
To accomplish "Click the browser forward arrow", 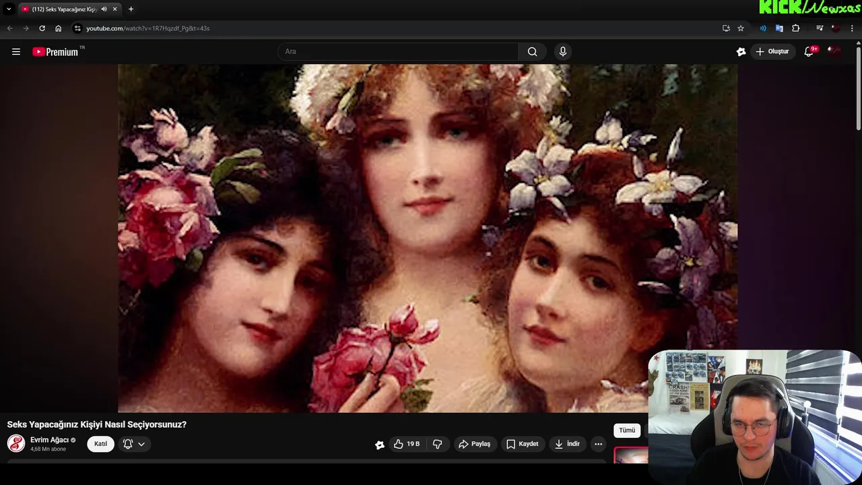I will (x=26, y=28).
